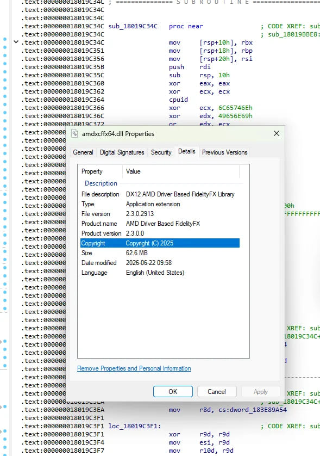Click the cpuid instruction
The height and width of the screenshot is (456, 320).
178,100
